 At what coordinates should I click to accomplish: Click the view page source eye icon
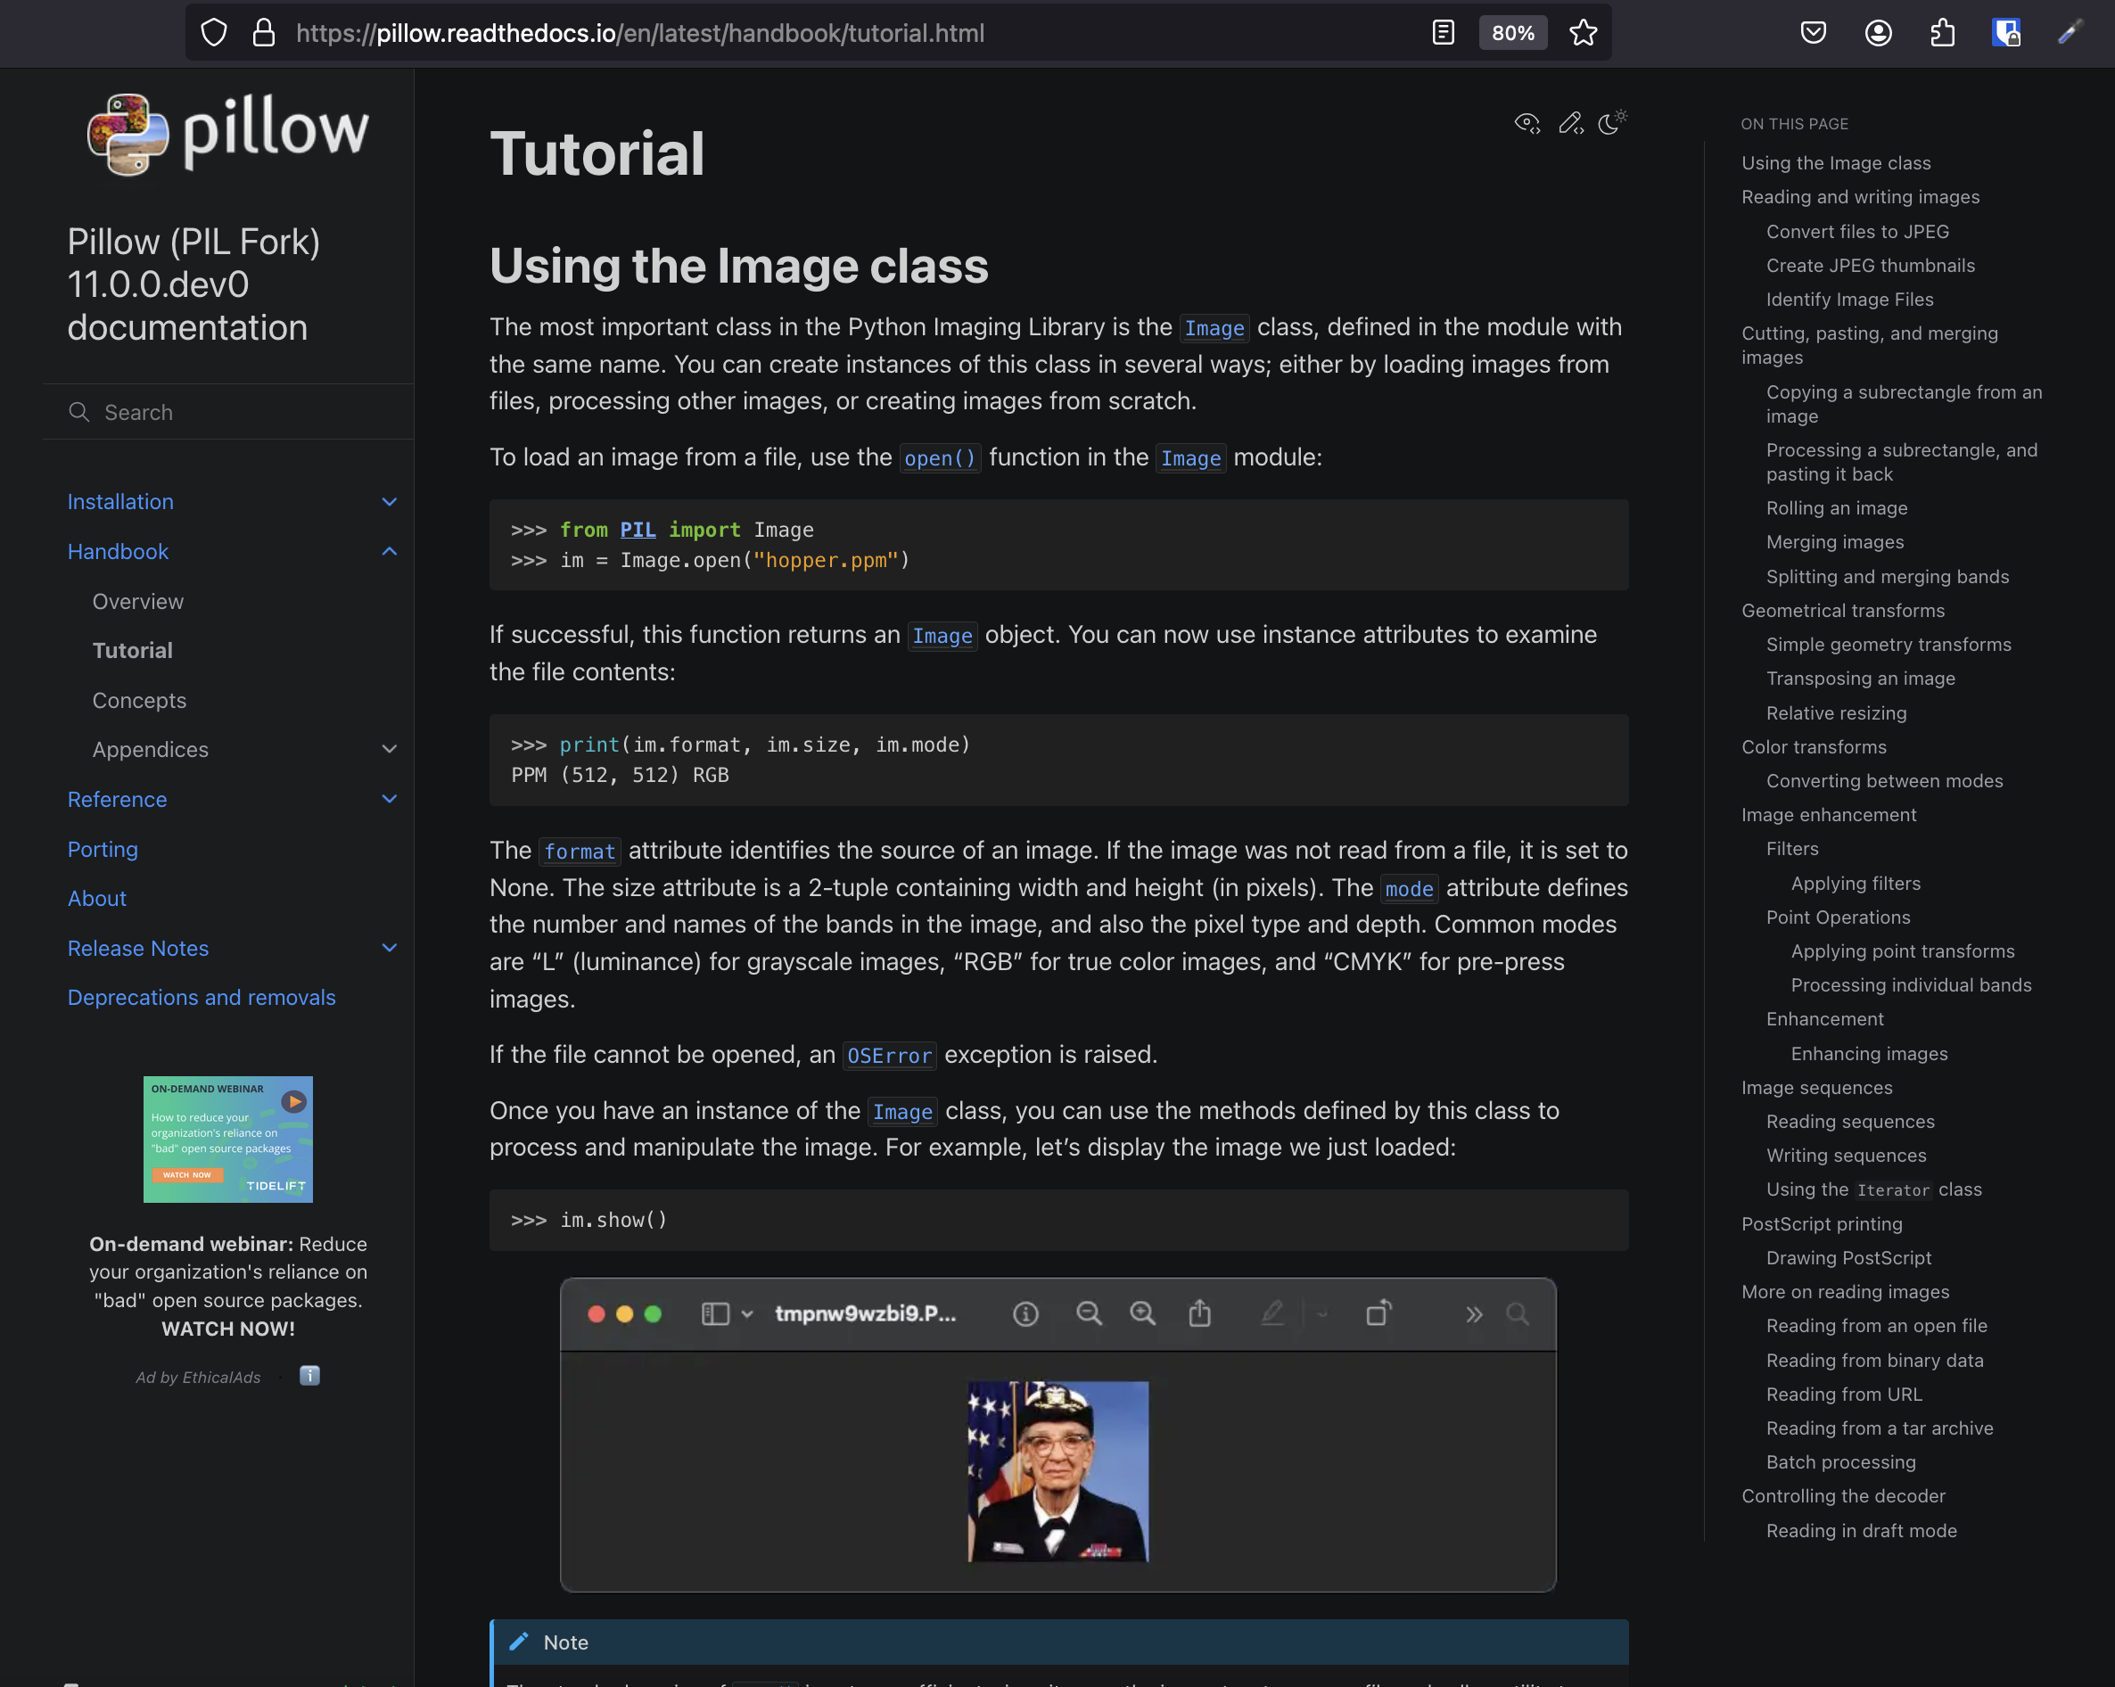click(x=1527, y=124)
